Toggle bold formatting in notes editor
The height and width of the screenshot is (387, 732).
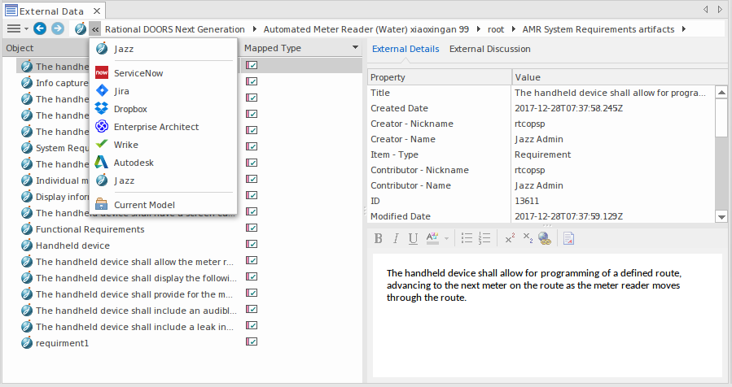(378, 239)
